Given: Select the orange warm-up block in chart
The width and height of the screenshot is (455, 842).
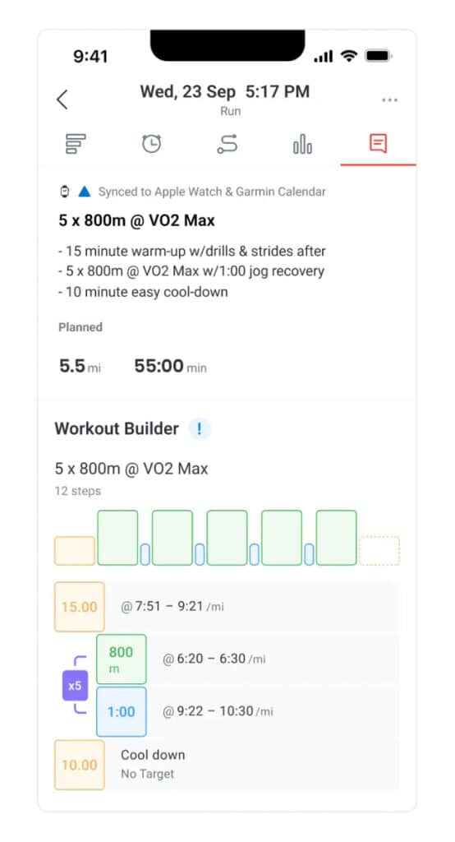Looking at the screenshot, I should click(75, 551).
